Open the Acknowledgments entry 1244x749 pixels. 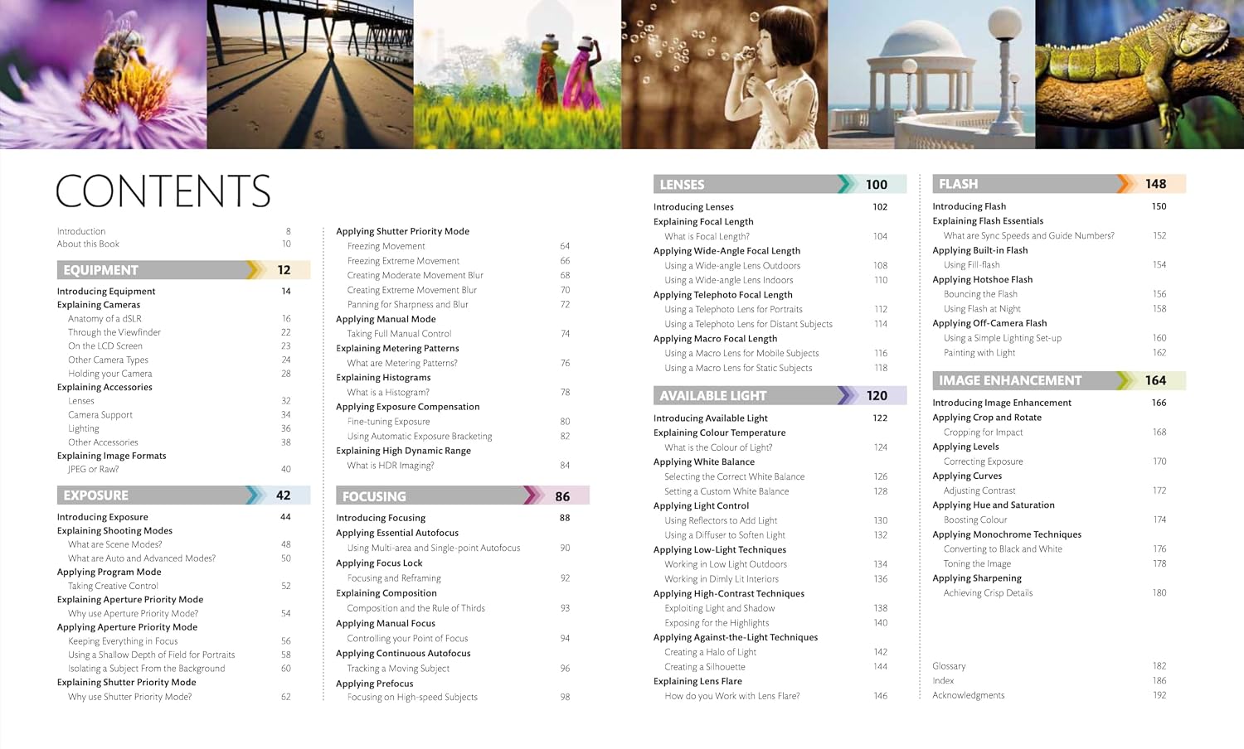coord(968,696)
